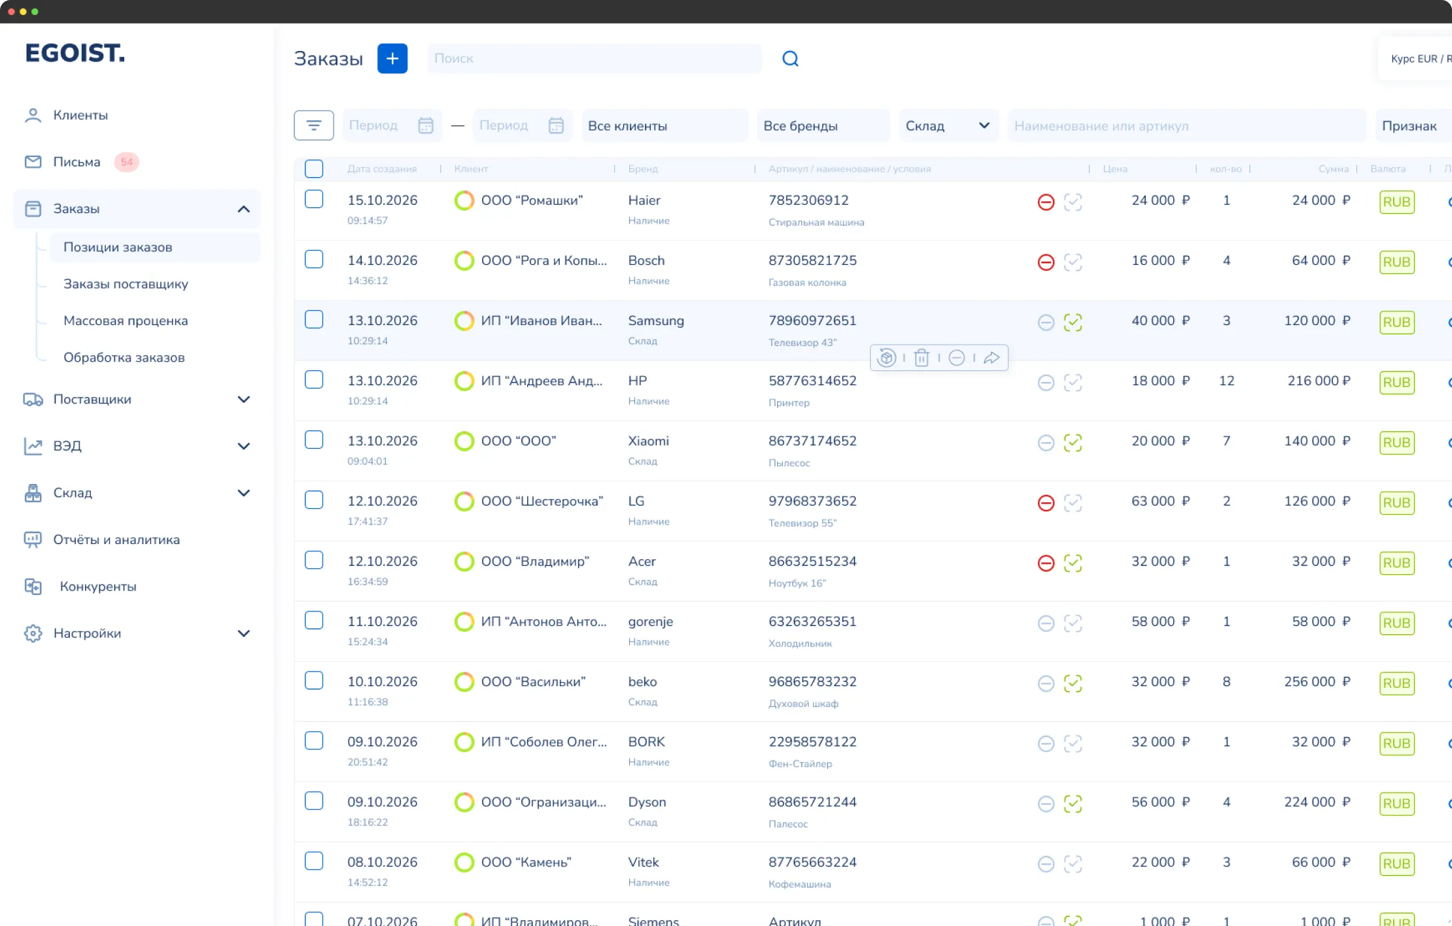Click the search magnifier icon
The image size is (1452, 926).
pyautogui.click(x=790, y=59)
